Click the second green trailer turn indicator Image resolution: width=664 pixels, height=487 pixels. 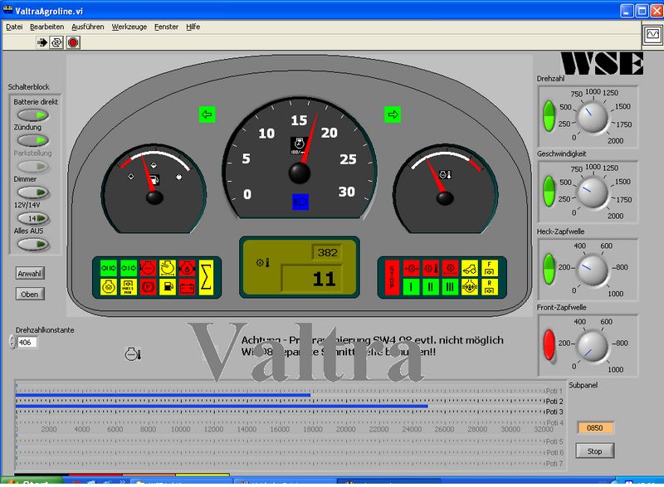129,268
